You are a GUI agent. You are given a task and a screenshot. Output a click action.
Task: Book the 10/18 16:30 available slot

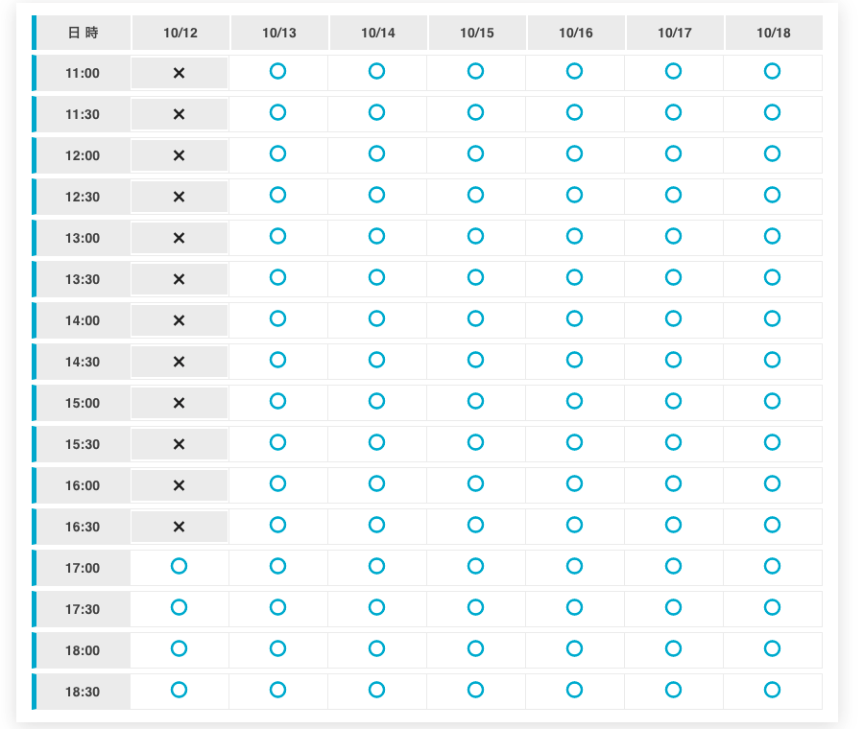[772, 525]
